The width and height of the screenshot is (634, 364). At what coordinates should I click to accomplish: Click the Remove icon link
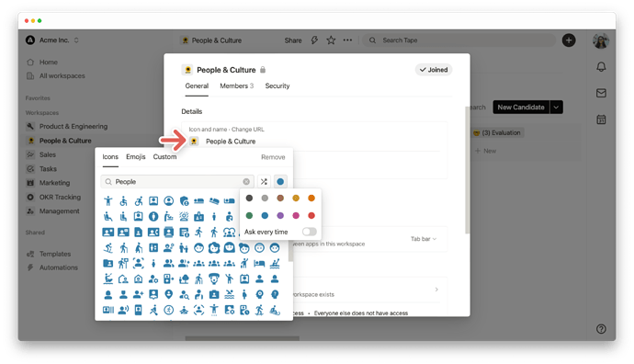coord(273,157)
